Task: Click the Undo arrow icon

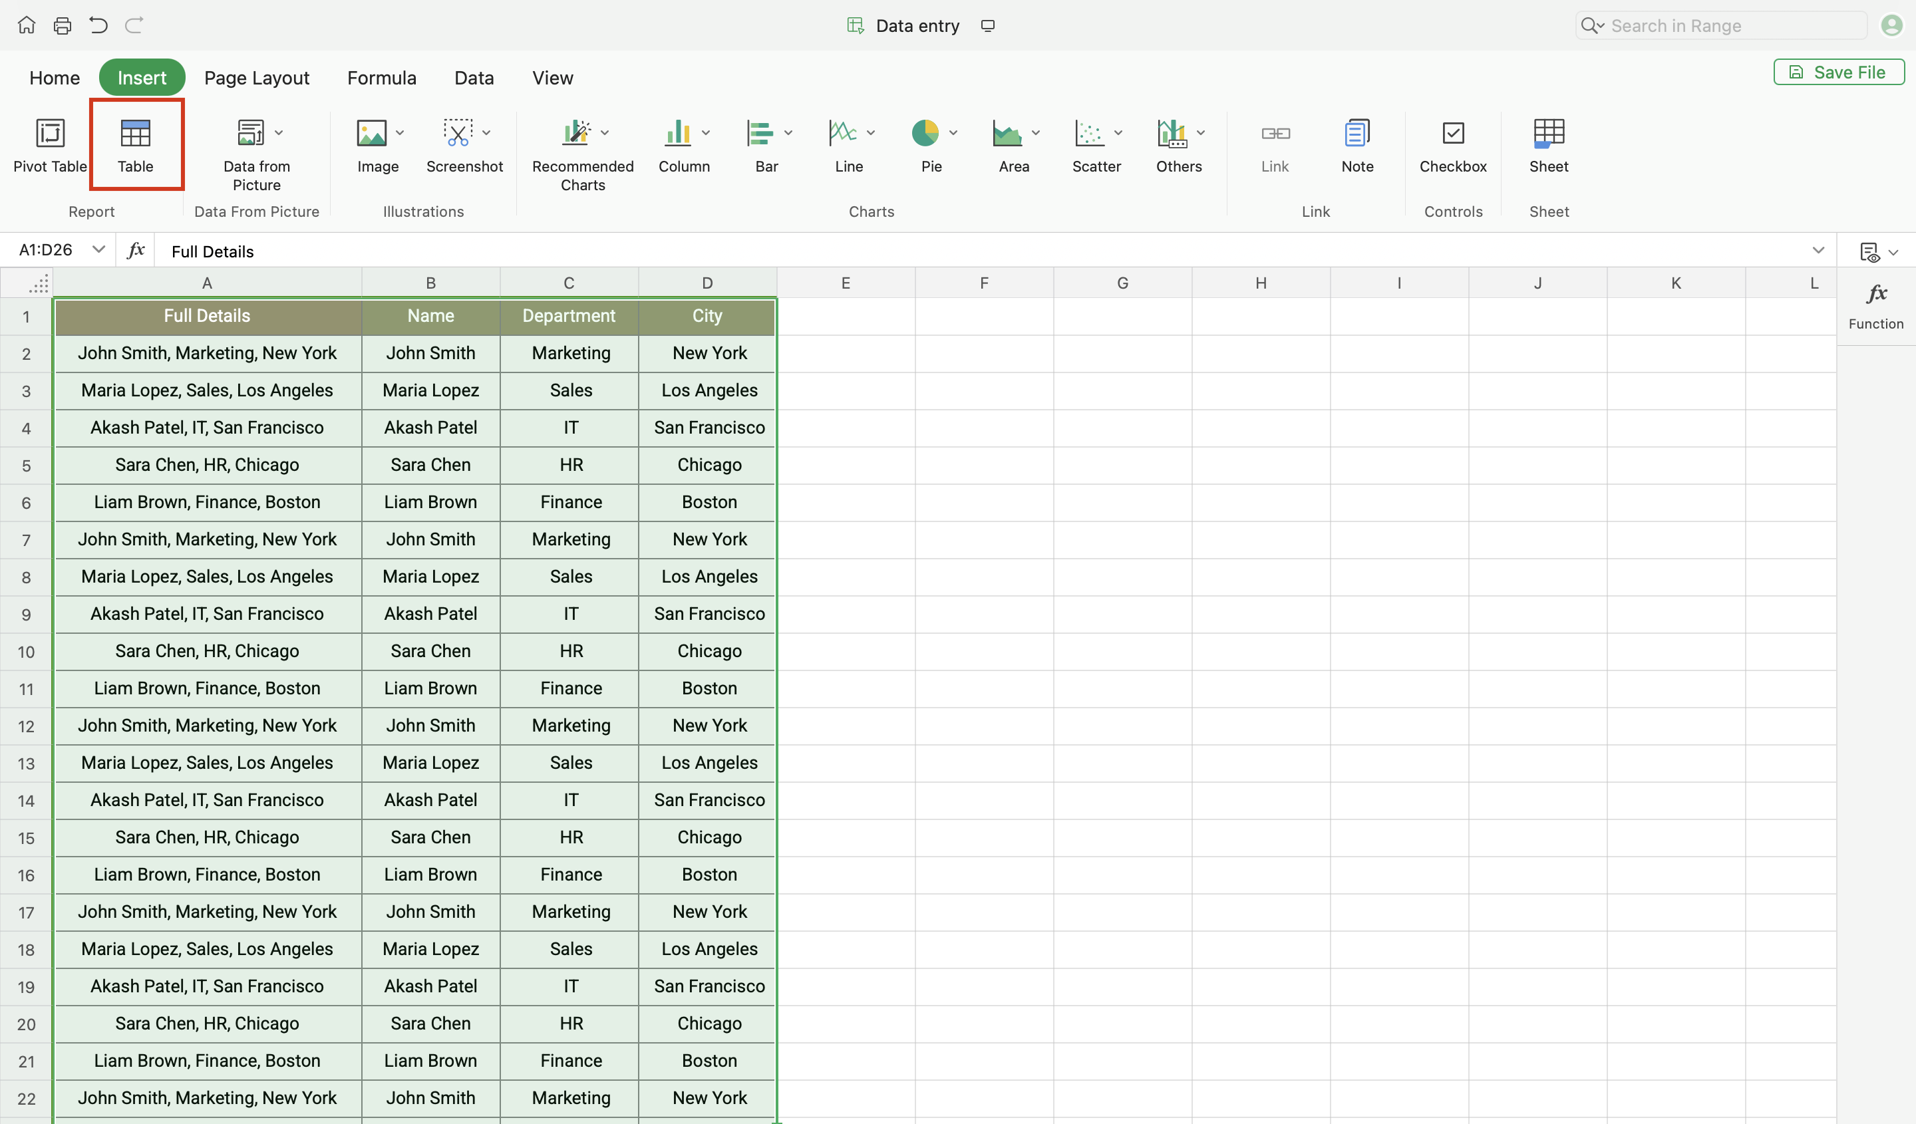Action: point(98,26)
